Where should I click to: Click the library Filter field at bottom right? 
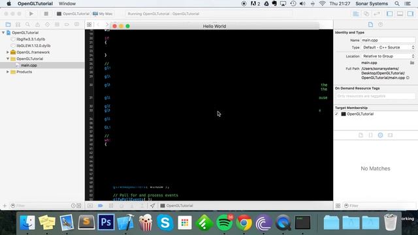pos(379,206)
